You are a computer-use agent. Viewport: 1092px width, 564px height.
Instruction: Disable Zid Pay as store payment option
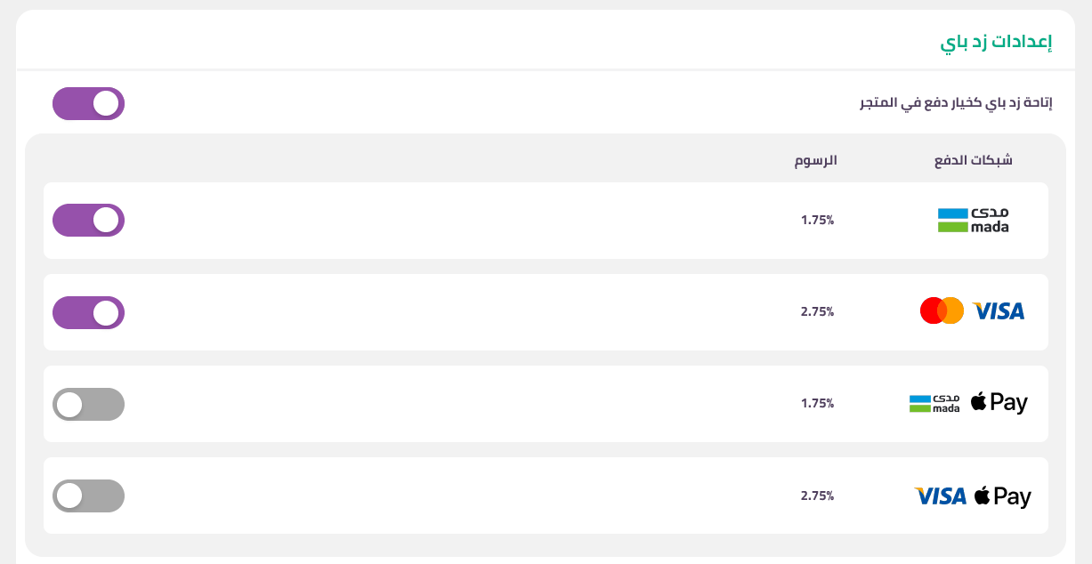88,103
